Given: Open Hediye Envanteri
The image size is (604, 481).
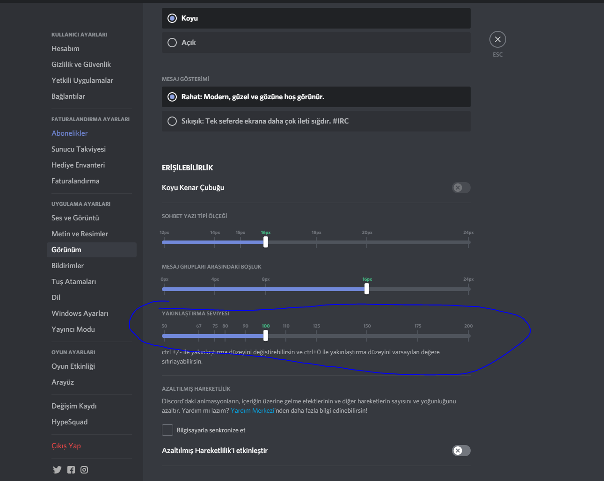Looking at the screenshot, I should 92,165.
